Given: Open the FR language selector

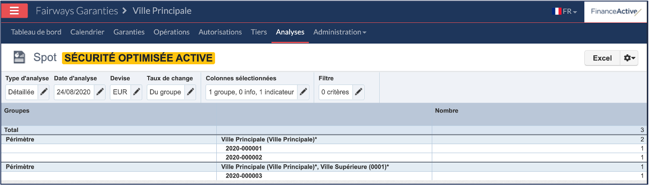Looking at the screenshot, I should (565, 11).
